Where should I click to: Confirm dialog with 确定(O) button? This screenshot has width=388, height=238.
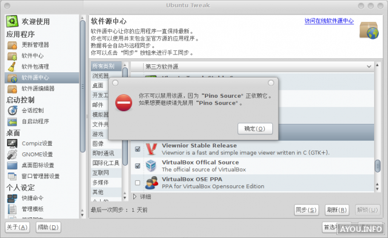[x=255, y=129]
